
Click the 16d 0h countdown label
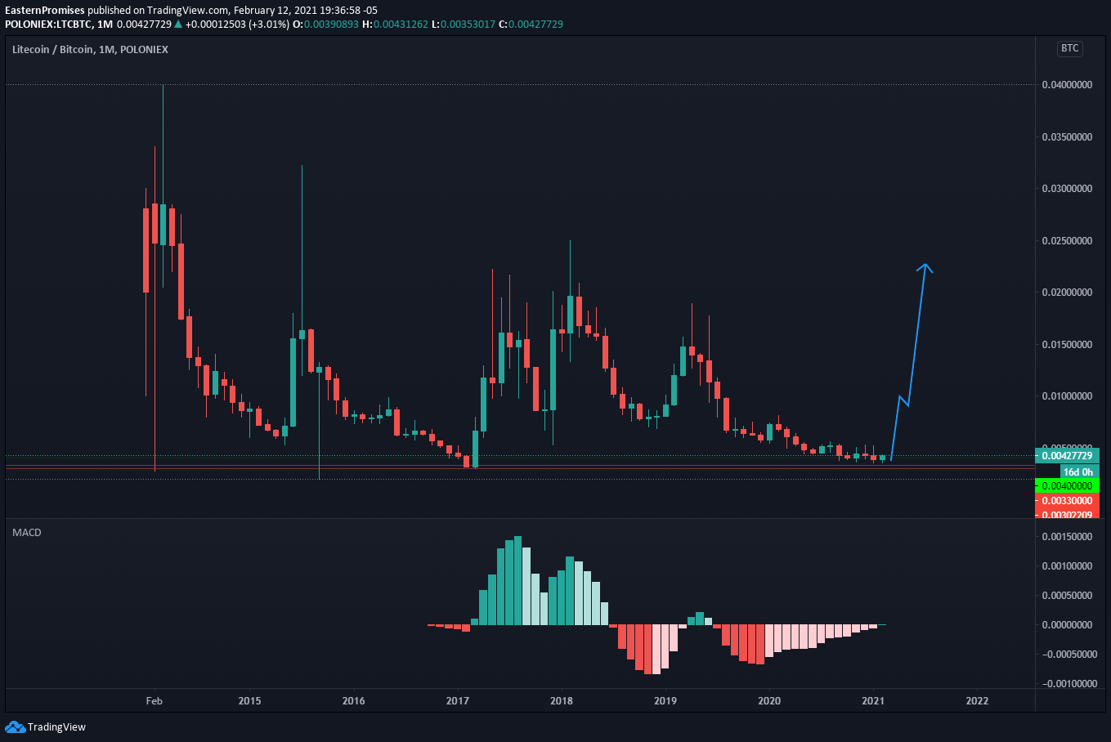[x=1077, y=472]
